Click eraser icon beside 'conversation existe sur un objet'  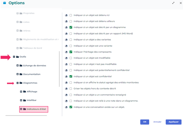[66, 107]
